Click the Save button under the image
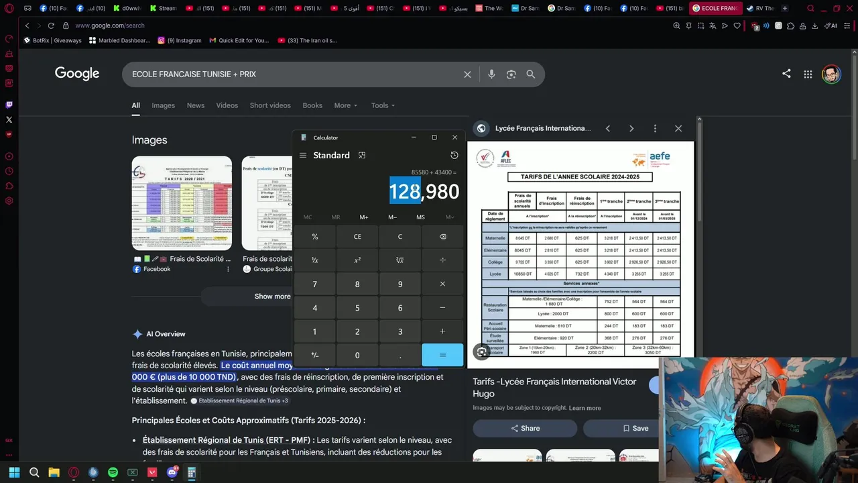This screenshot has height=483, width=858. pos(635,428)
